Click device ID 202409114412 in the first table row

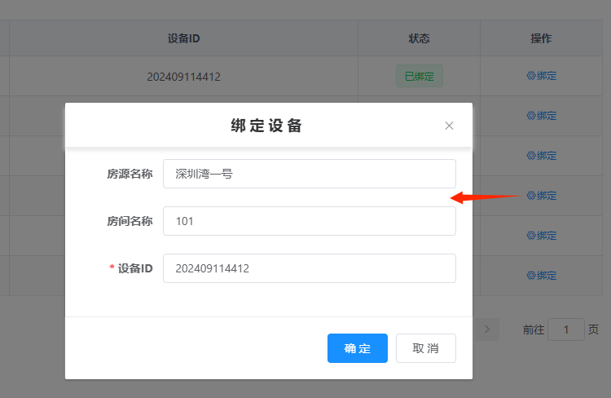pos(183,77)
